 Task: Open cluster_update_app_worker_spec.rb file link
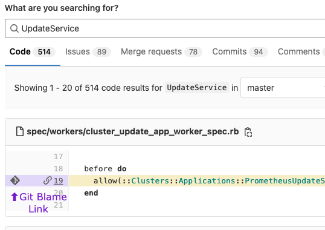coord(133,131)
